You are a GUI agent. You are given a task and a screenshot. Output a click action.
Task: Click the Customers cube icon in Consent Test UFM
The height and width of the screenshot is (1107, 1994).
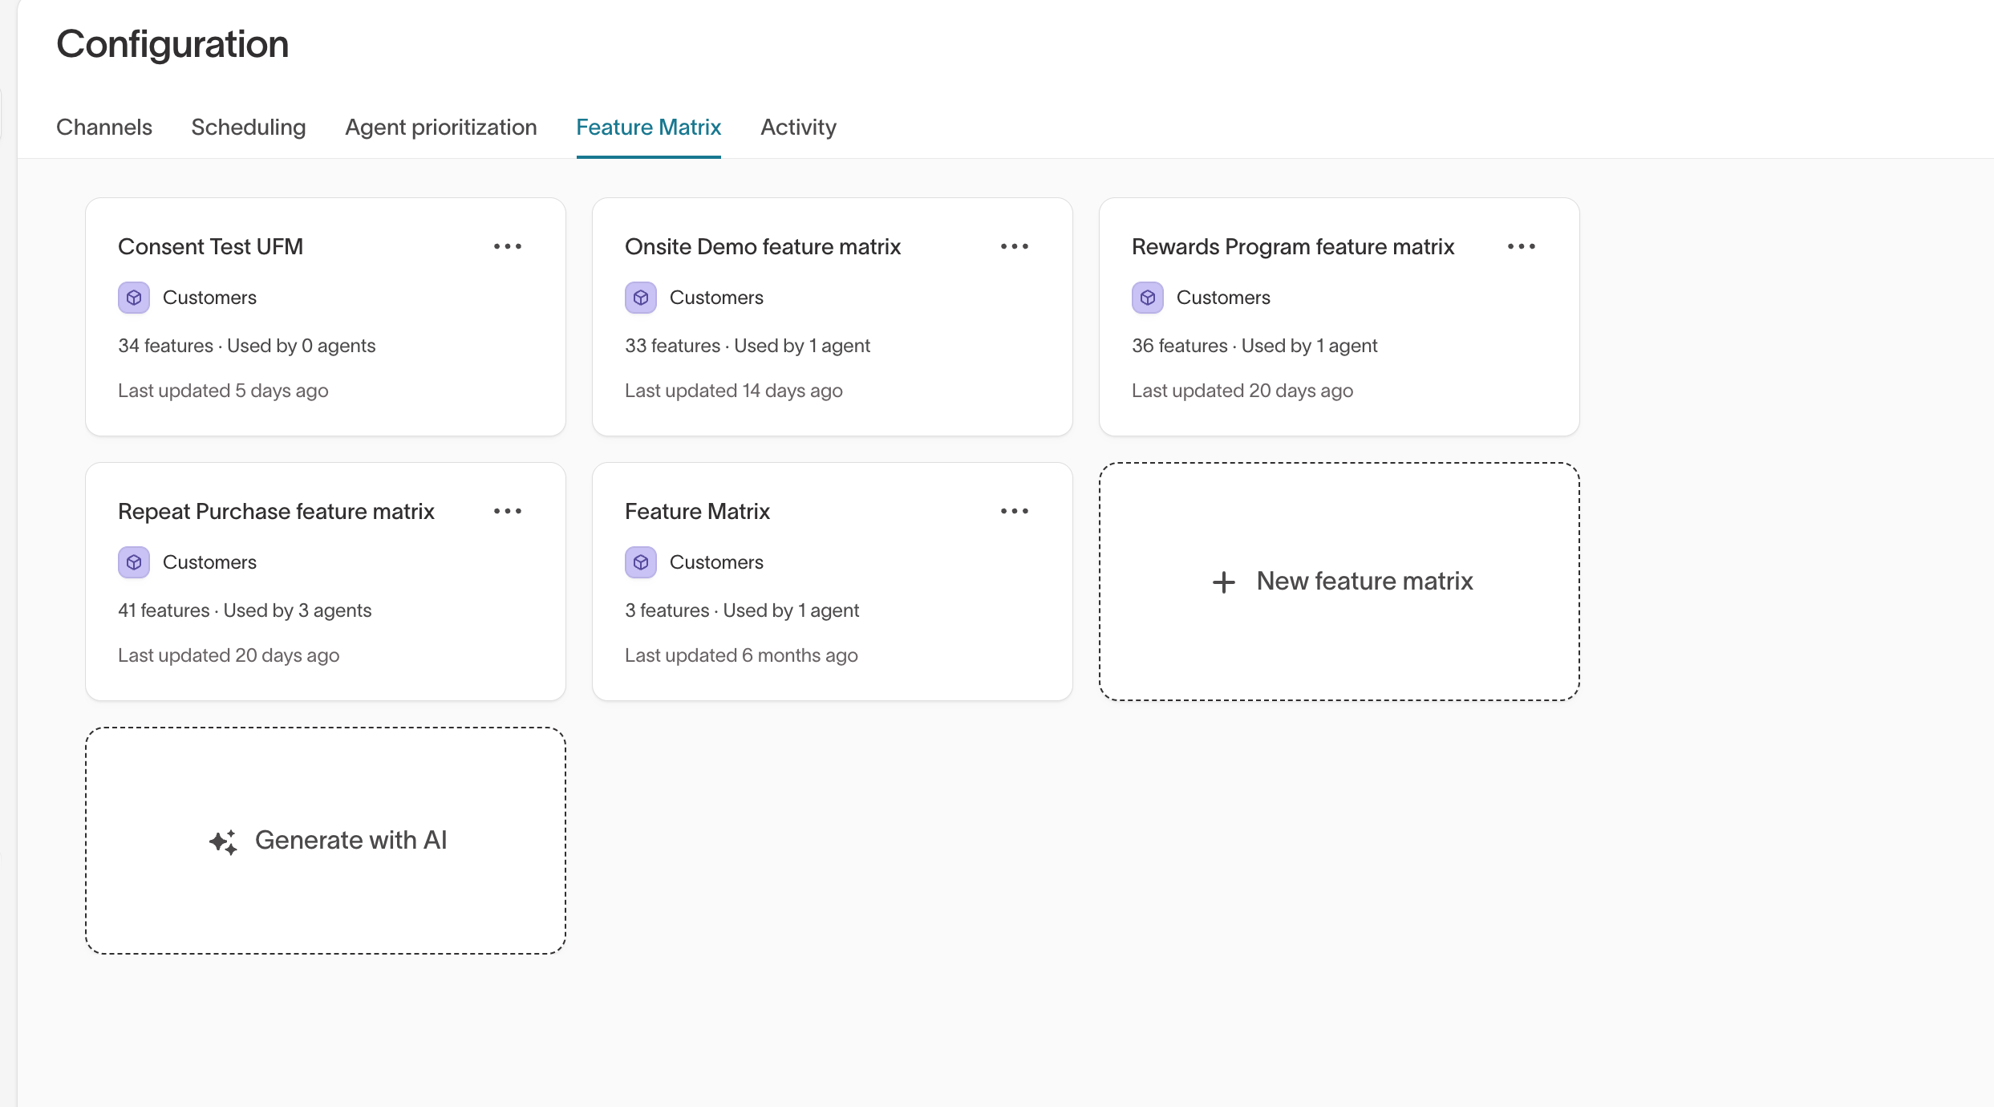[134, 298]
